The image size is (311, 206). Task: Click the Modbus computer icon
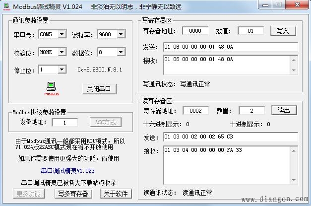click(52, 89)
